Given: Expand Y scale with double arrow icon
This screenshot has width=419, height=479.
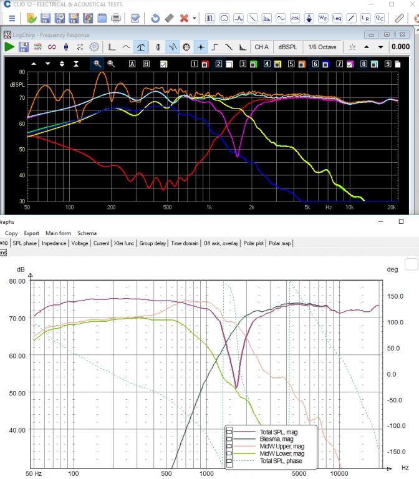Looking at the screenshot, I should [62, 64].
